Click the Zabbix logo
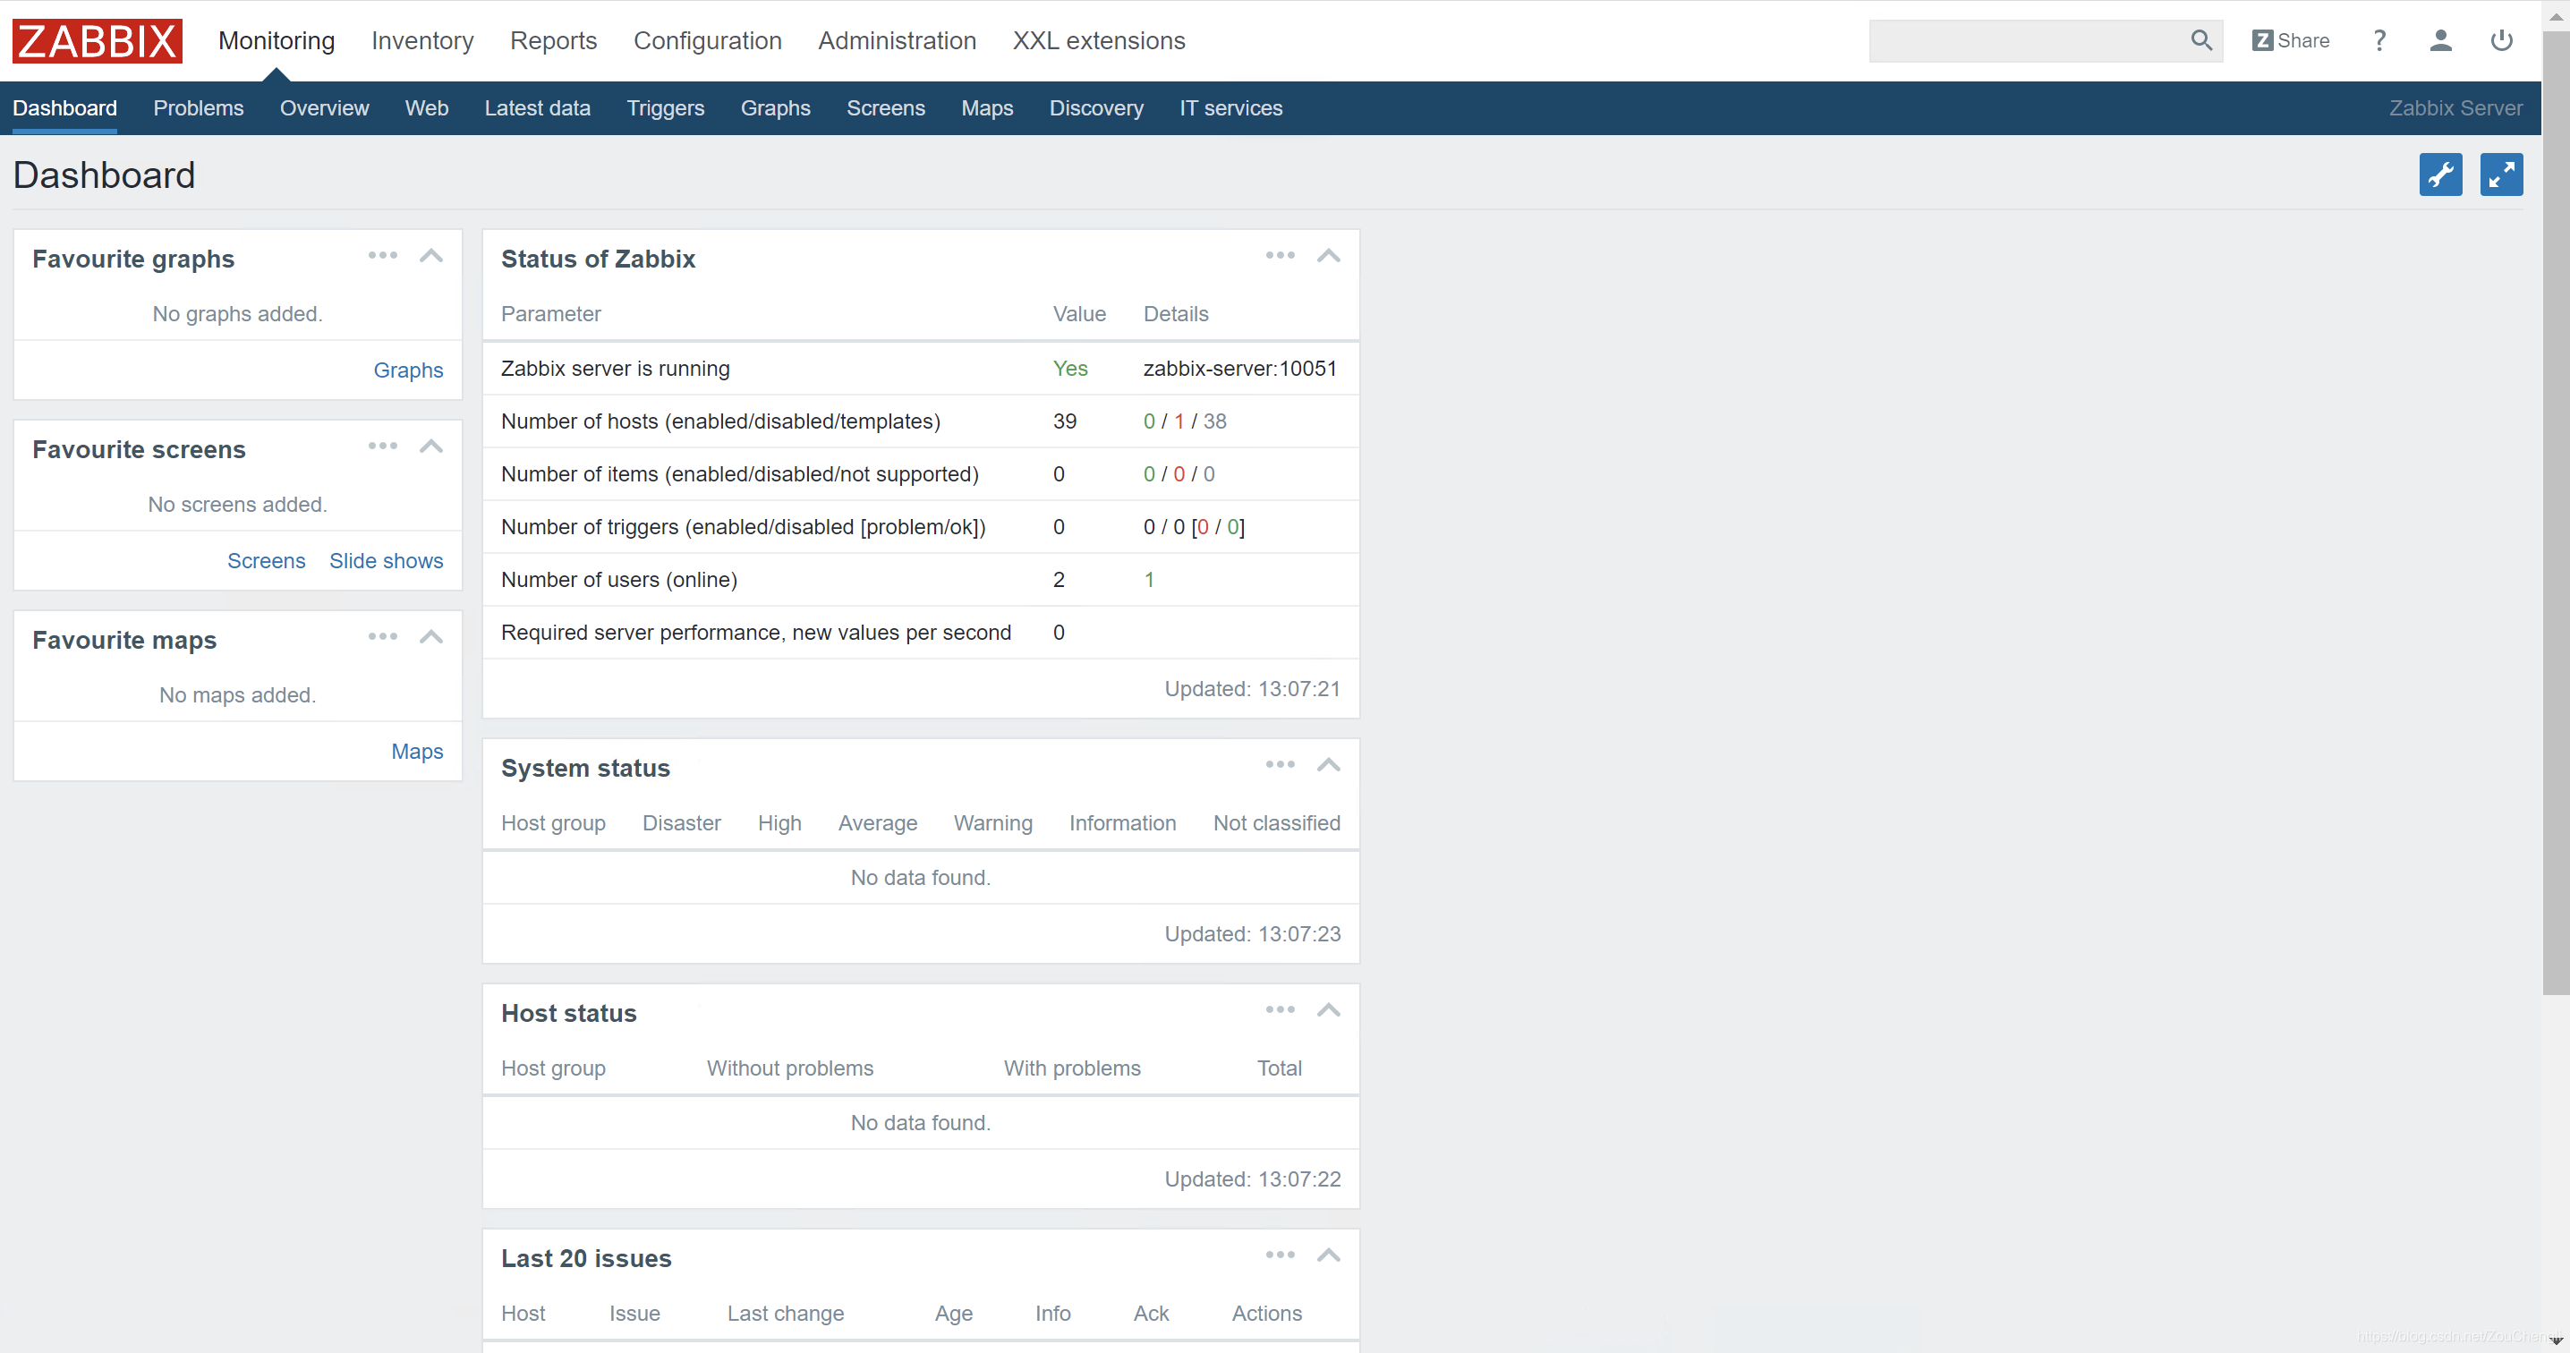This screenshot has width=2570, height=1353. tap(97, 41)
